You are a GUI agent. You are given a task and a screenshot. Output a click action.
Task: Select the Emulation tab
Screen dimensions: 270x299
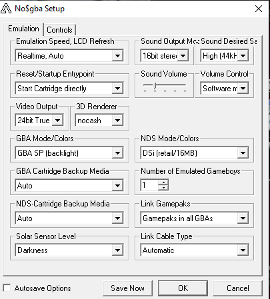(x=23, y=29)
